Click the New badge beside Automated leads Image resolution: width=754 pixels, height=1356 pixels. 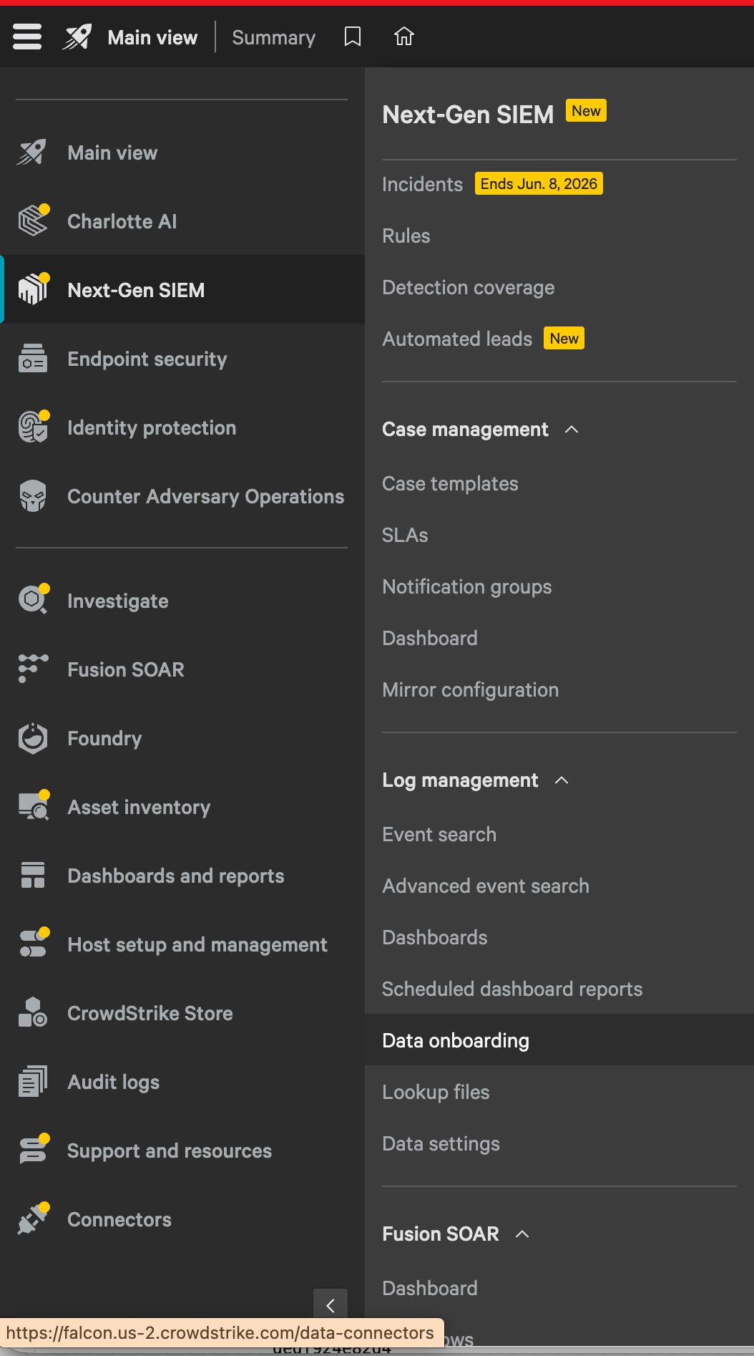pos(564,338)
